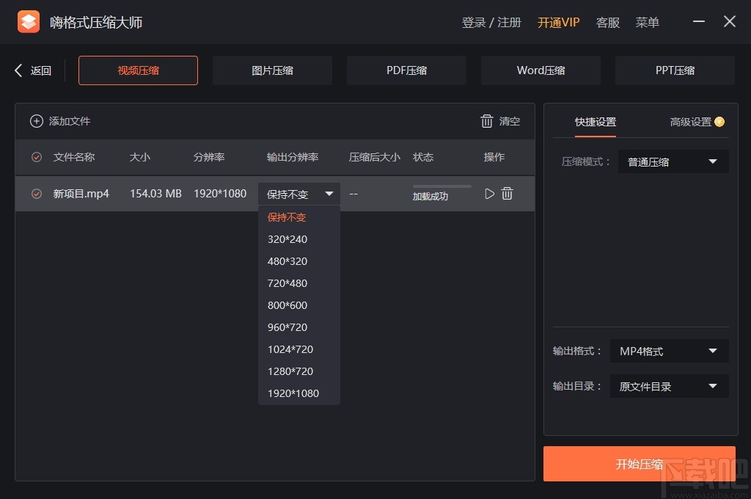Open the 输出目录 dropdown showing 原文件目录
Viewport: 751px width, 499px height.
[x=668, y=386]
